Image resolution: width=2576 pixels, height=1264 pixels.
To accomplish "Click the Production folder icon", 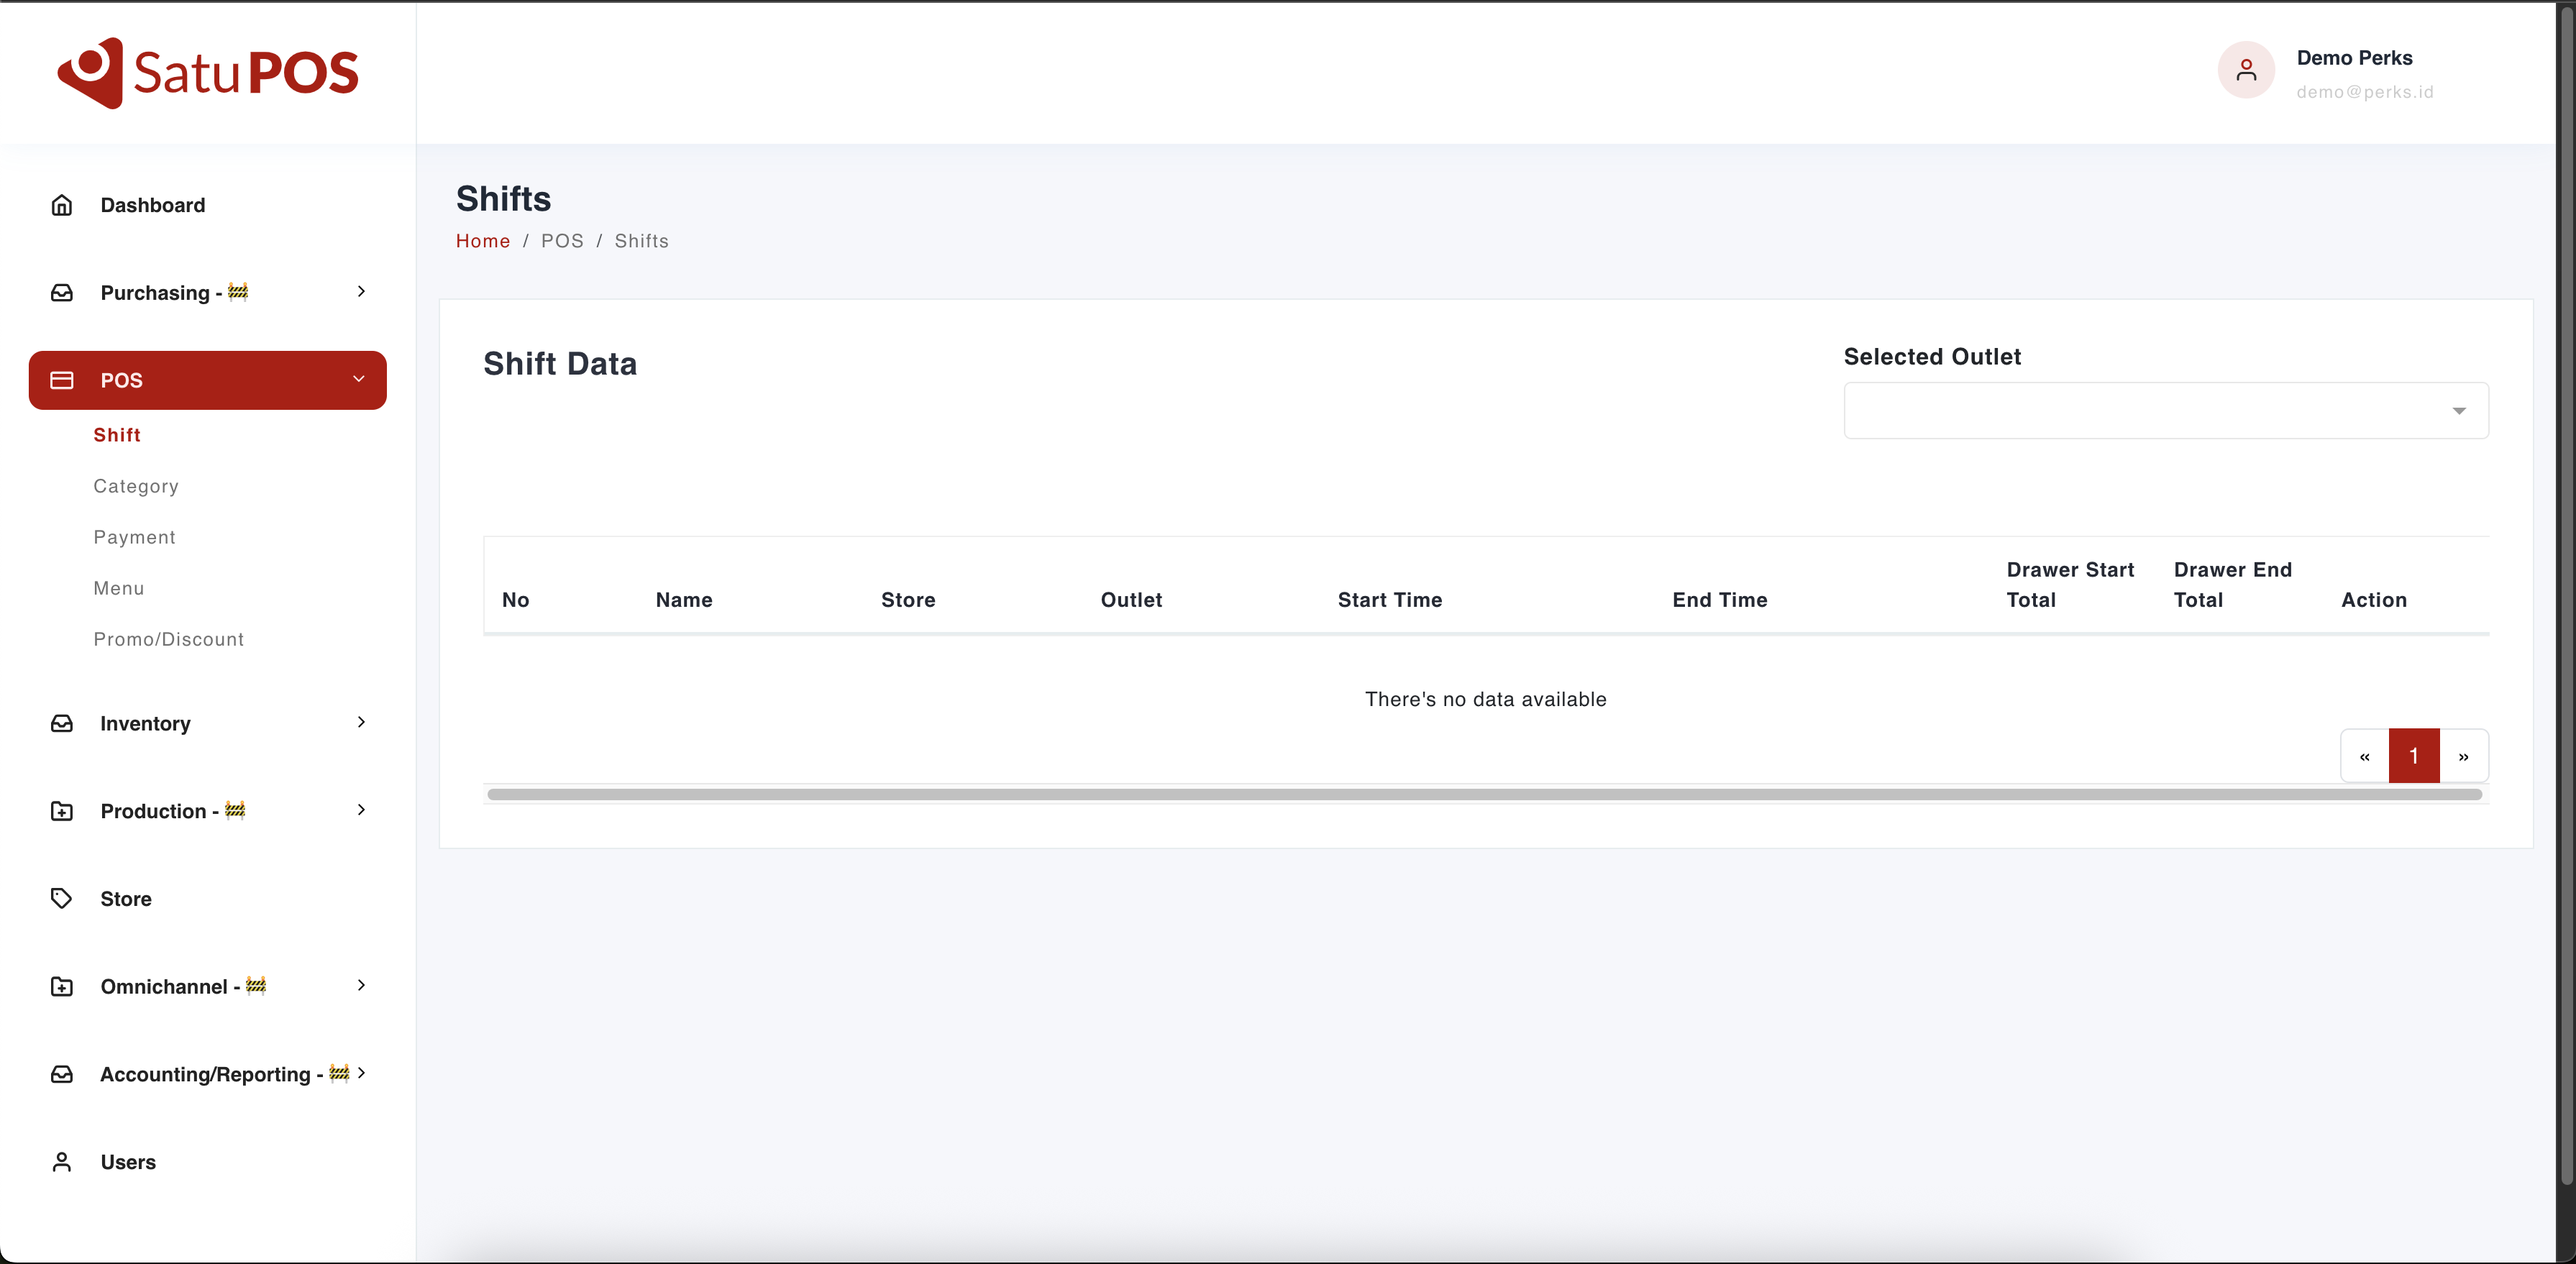I will point(61,811).
